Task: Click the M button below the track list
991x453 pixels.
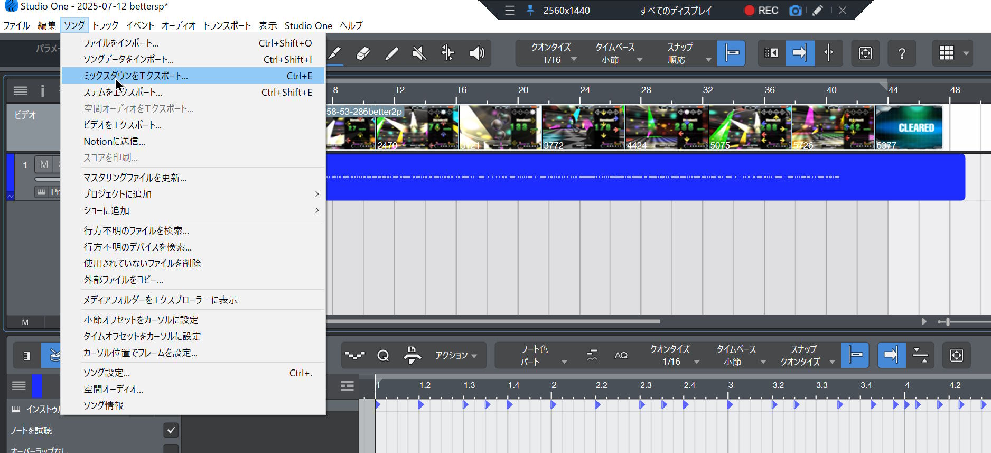Action: (x=25, y=322)
